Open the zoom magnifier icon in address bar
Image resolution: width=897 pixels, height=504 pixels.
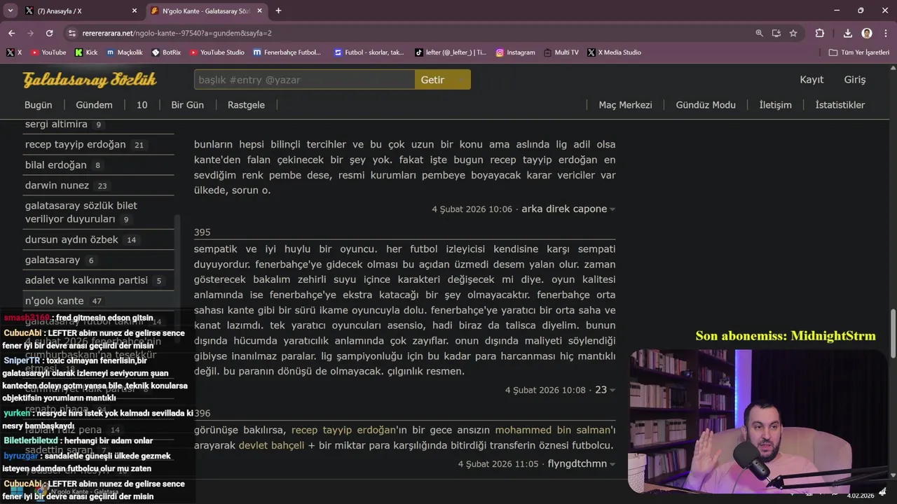[760, 33]
